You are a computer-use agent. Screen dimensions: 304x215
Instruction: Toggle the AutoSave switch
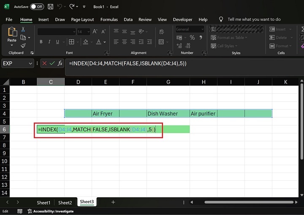click(37, 7)
